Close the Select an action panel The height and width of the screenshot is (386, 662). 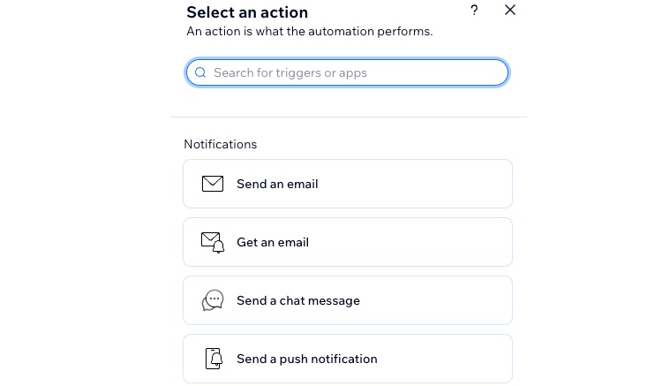click(510, 10)
